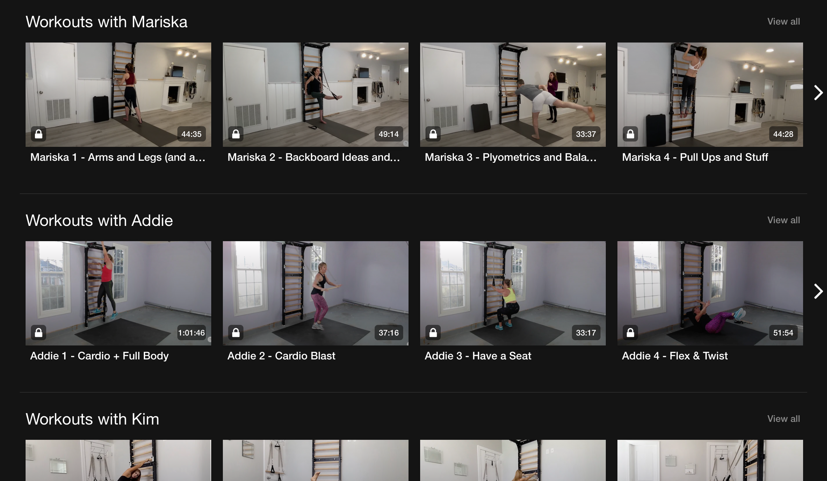View all Workouts with Addie
Image resolution: width=827 pixels, height=481 pixels.
[783, 220]
